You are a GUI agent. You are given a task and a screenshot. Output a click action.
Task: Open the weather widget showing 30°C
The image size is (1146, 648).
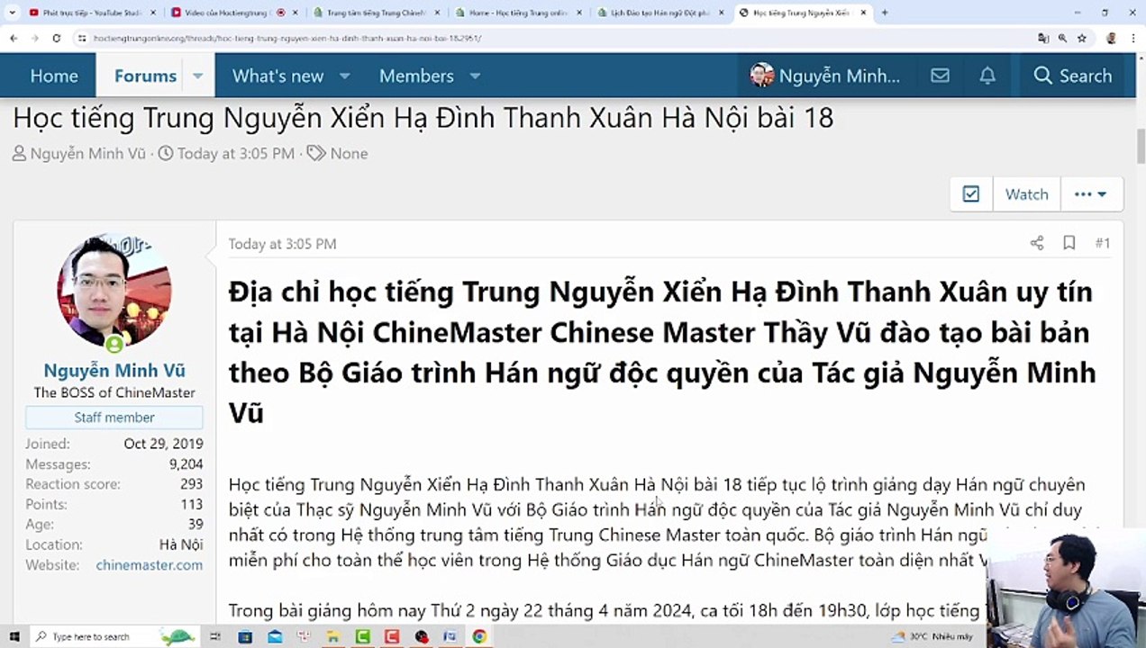(x=932, y=636)
